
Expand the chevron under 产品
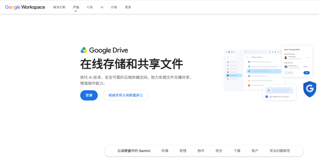pos(76,11)
